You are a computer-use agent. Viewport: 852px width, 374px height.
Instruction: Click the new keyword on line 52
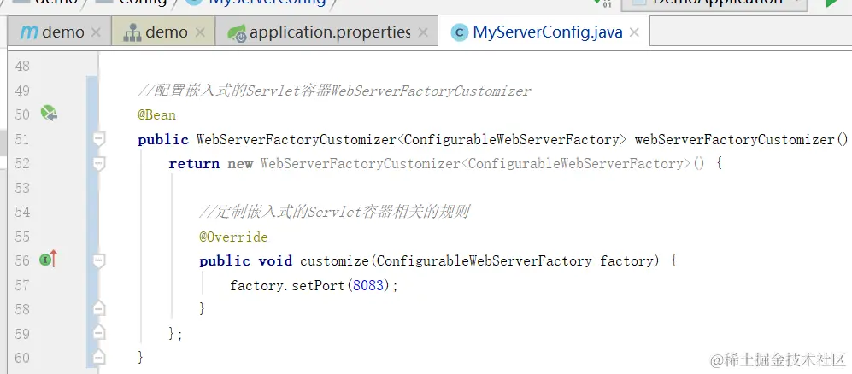[240, 165]
